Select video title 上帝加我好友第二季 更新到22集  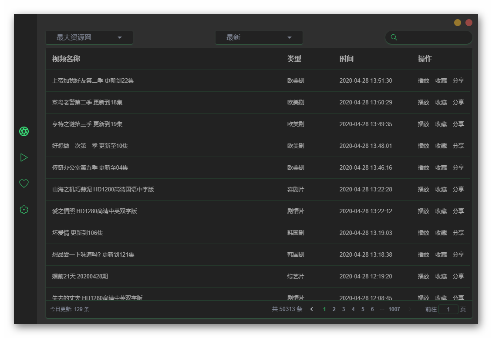click(93, 80)
